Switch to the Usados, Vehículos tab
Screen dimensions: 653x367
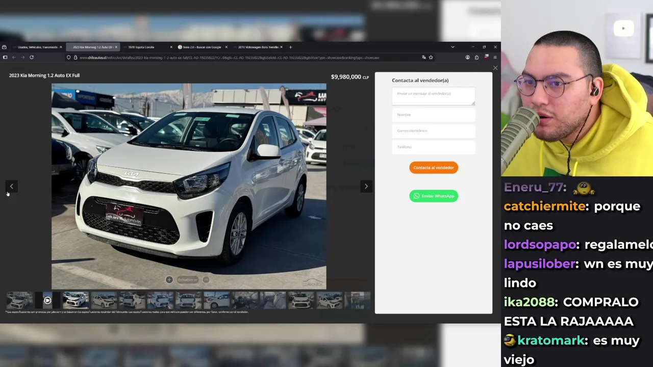point(37,47)
